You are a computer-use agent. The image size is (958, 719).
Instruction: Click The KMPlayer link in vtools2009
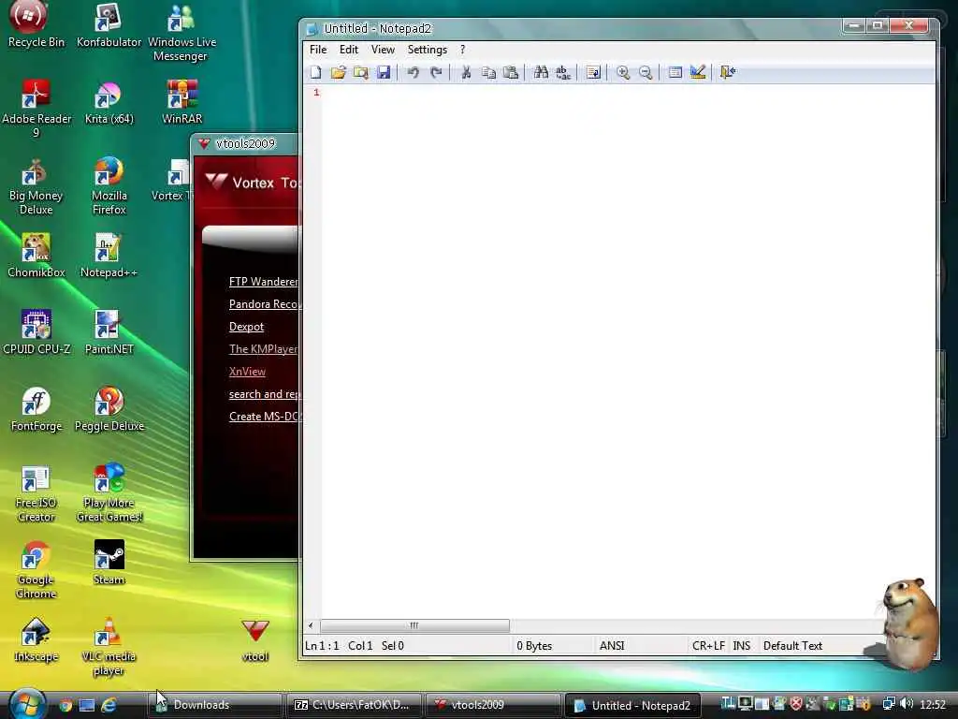(x=263, y=348)
